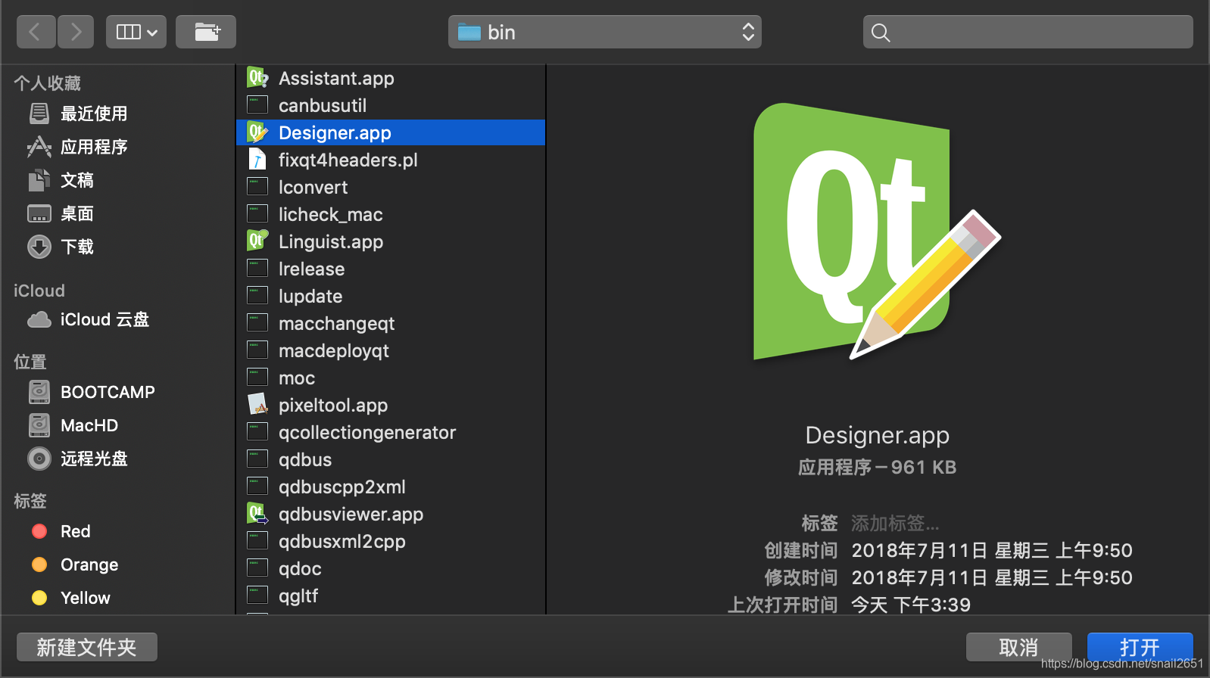1210x678 pixels.
Task: Select the licheck_mac file name
Action: (330, 214)
